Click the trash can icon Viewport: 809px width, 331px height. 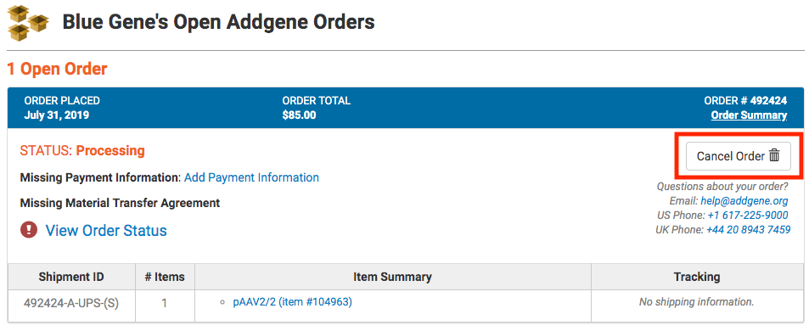tap(774, 155)
